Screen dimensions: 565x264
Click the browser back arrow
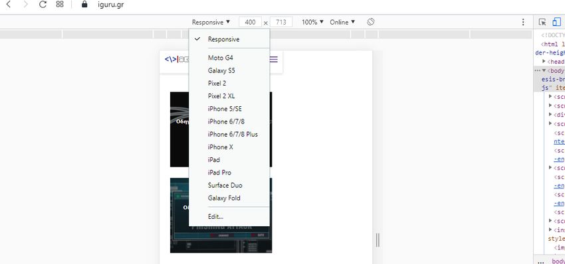coord(8,5)
